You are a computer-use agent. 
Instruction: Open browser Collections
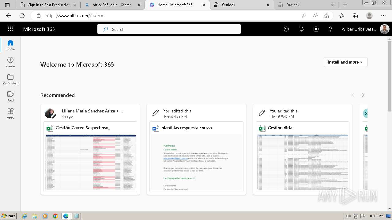(355, 16)
